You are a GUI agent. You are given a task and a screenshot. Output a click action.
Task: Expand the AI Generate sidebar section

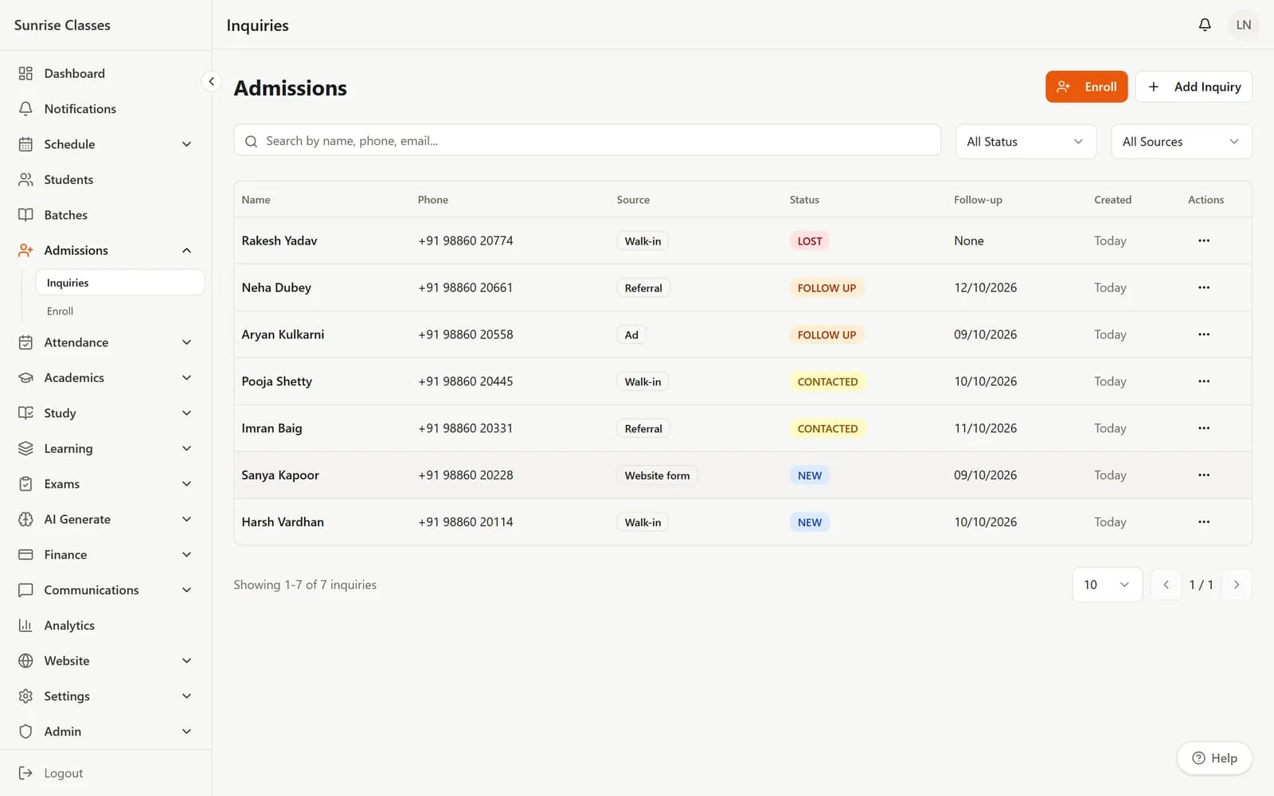[x=106, y=519]
